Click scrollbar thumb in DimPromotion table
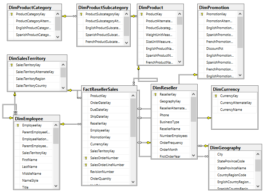Screen dimensions: 265x194 click(x=240, y=32)
